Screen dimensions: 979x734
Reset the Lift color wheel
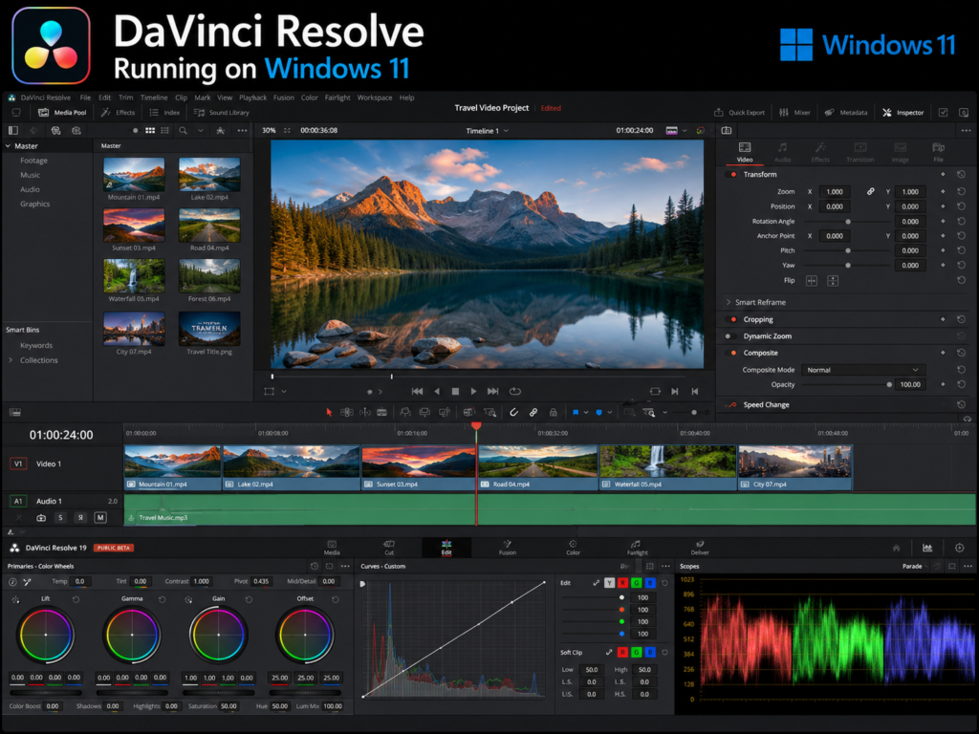point(76,599)
